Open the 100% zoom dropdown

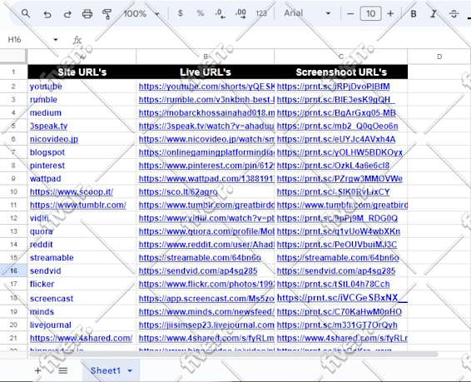tap(141, 13)
